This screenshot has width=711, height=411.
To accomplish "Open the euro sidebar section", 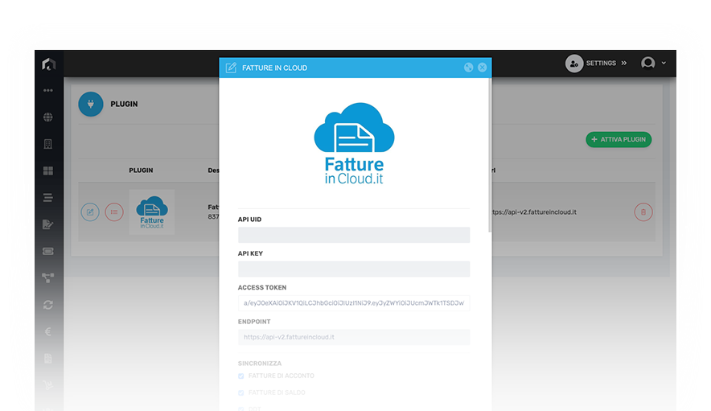I will 48,331.
